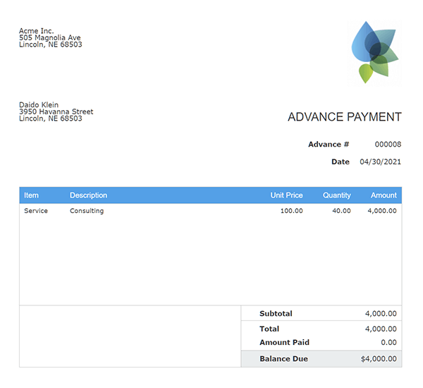This screenshot has width=423, height=388.
Task: Click the Total row value 4,000.00
Action: click(381, 329)
